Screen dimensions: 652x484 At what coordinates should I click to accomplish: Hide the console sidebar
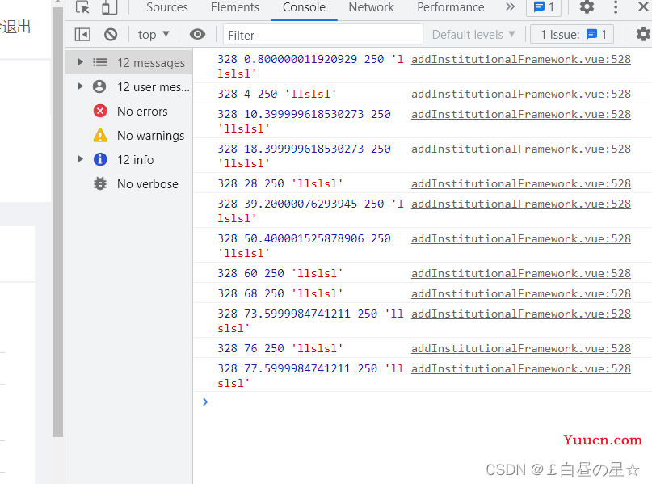click(82, 35)
